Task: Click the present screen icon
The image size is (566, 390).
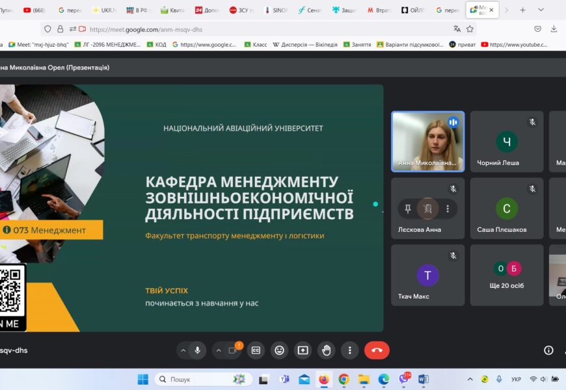Action: point(303,350)
